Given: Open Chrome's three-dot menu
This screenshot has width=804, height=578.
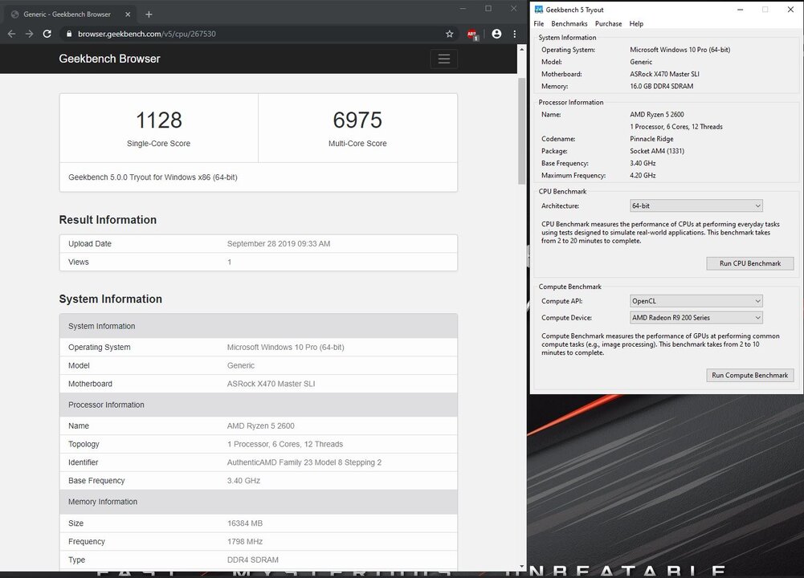Looking at the screenshot, I should 515,34.
